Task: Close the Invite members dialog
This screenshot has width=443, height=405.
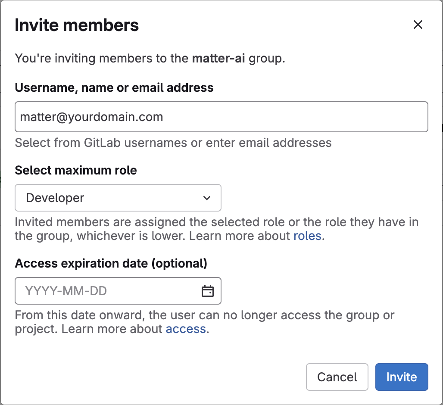Action: 418,25
